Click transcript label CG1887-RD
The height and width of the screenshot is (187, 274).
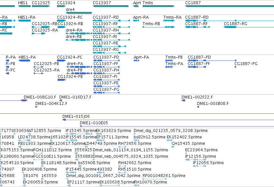click(x=197, y=17)
